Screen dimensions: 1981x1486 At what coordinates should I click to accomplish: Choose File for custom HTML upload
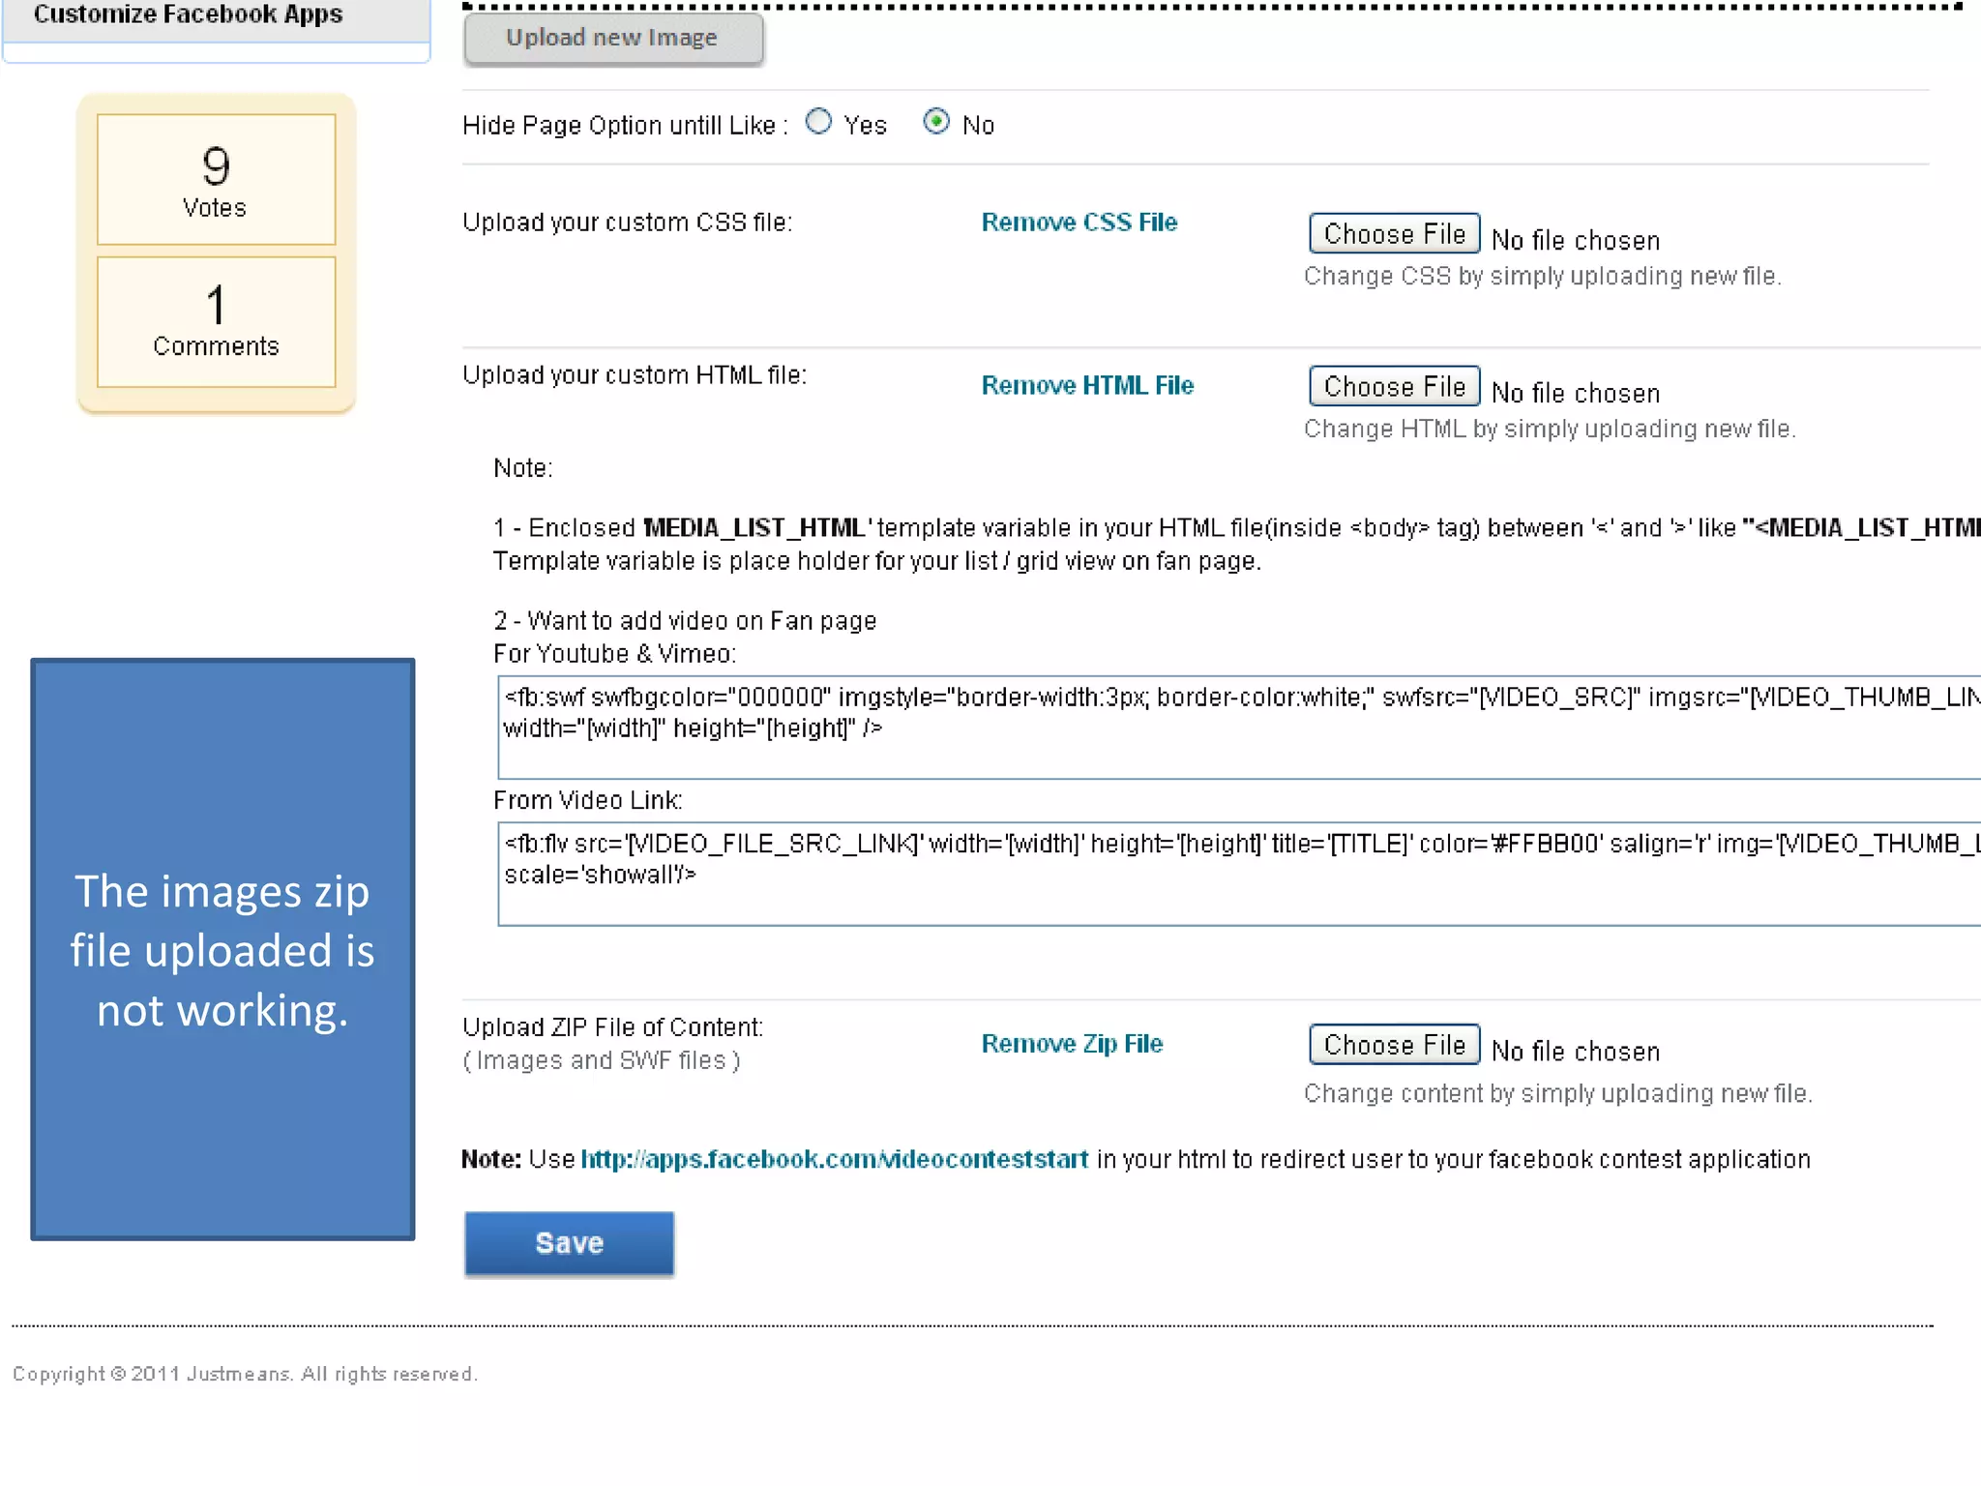tap(1394, 386)
